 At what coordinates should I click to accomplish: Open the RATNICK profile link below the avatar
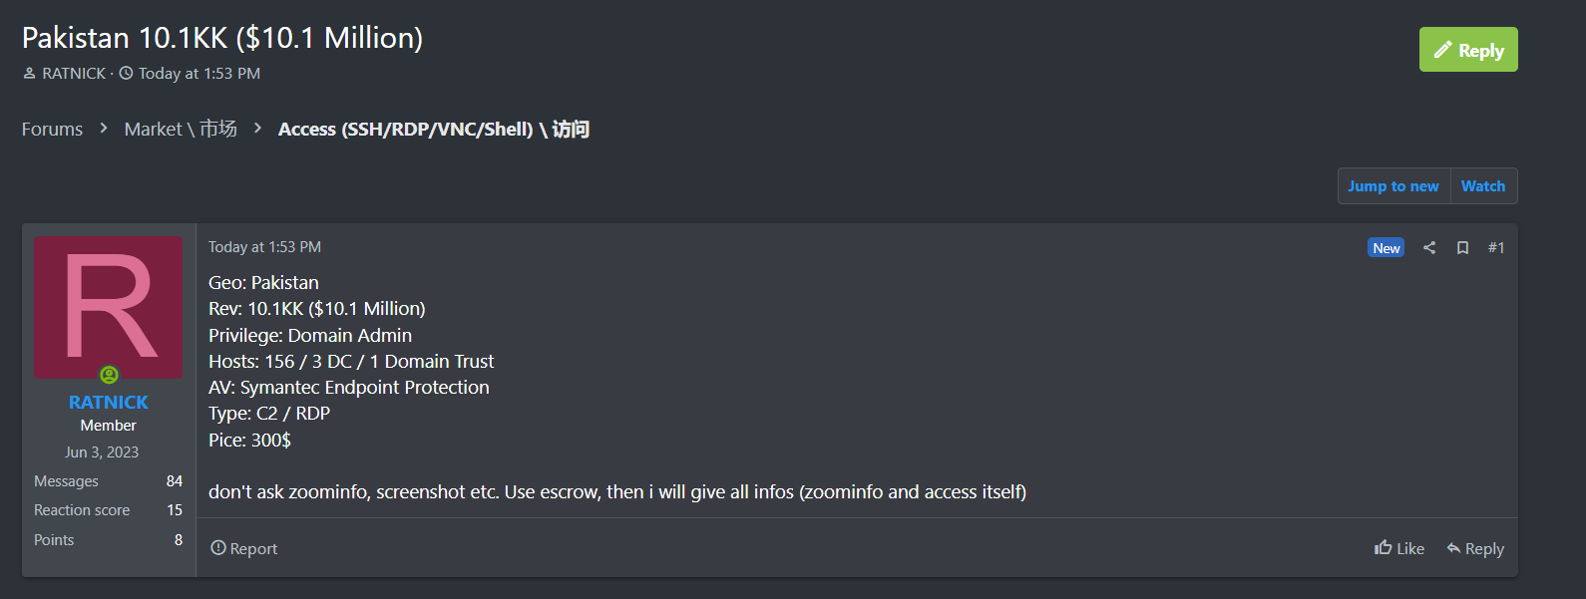108,402
